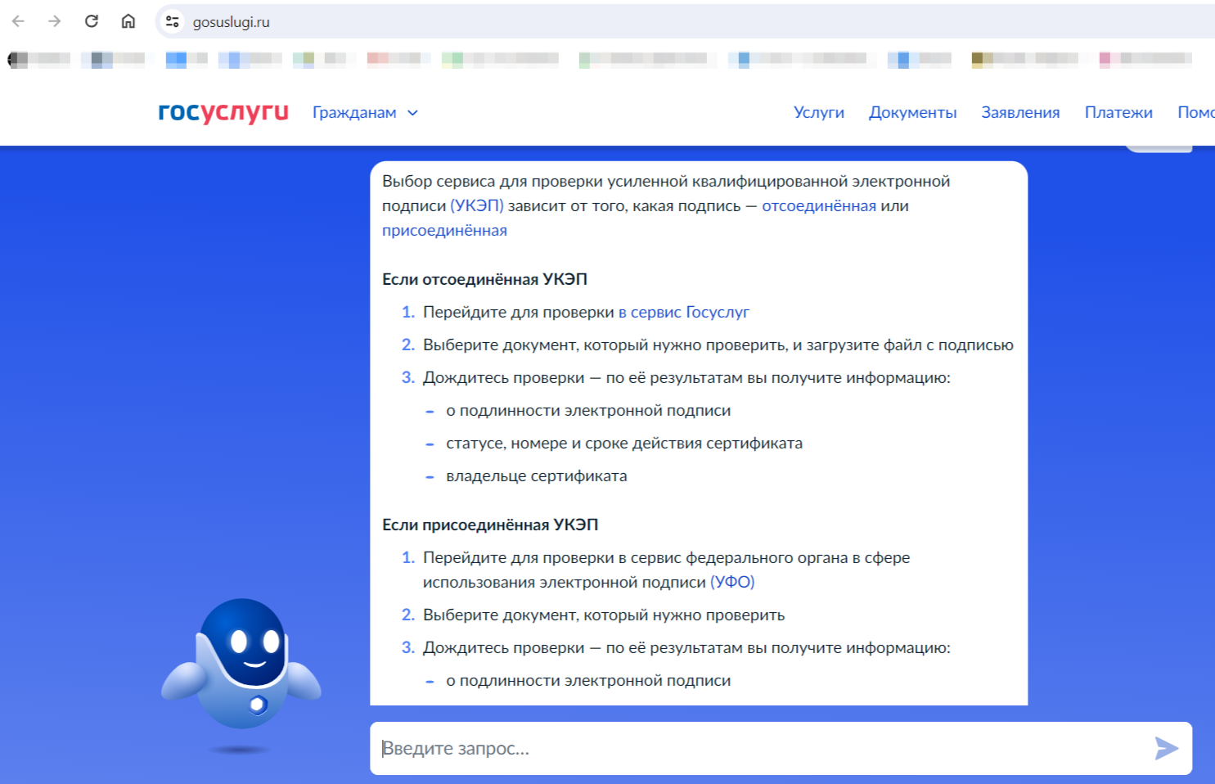Click heading 'Если присоединённая УКЭП'
The image size is (1215, 784).
pos(490,525)
